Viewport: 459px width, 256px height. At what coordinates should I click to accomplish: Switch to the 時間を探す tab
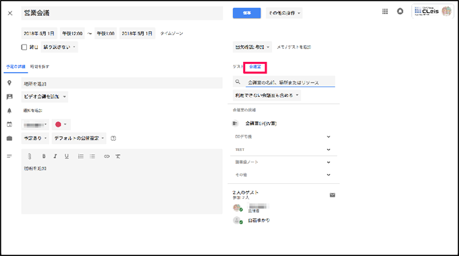coord(40,67)
